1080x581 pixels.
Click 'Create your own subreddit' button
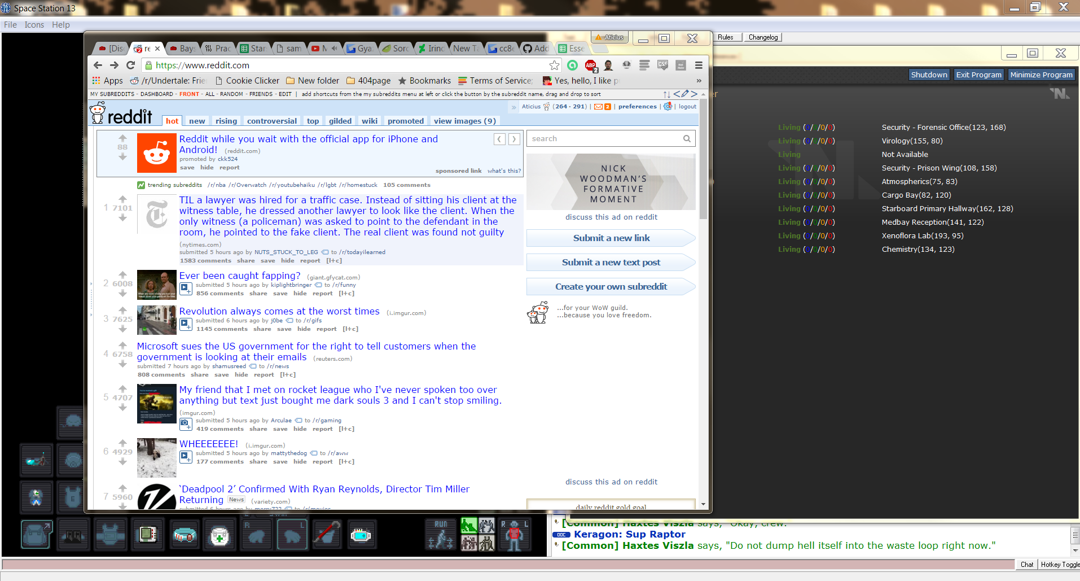tap(611, 287)
